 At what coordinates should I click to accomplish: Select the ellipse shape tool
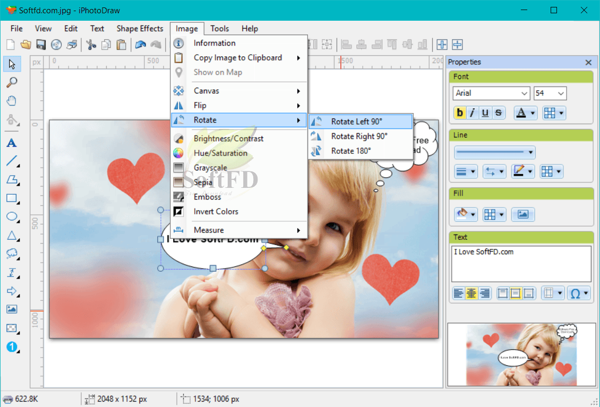(12, 217)
